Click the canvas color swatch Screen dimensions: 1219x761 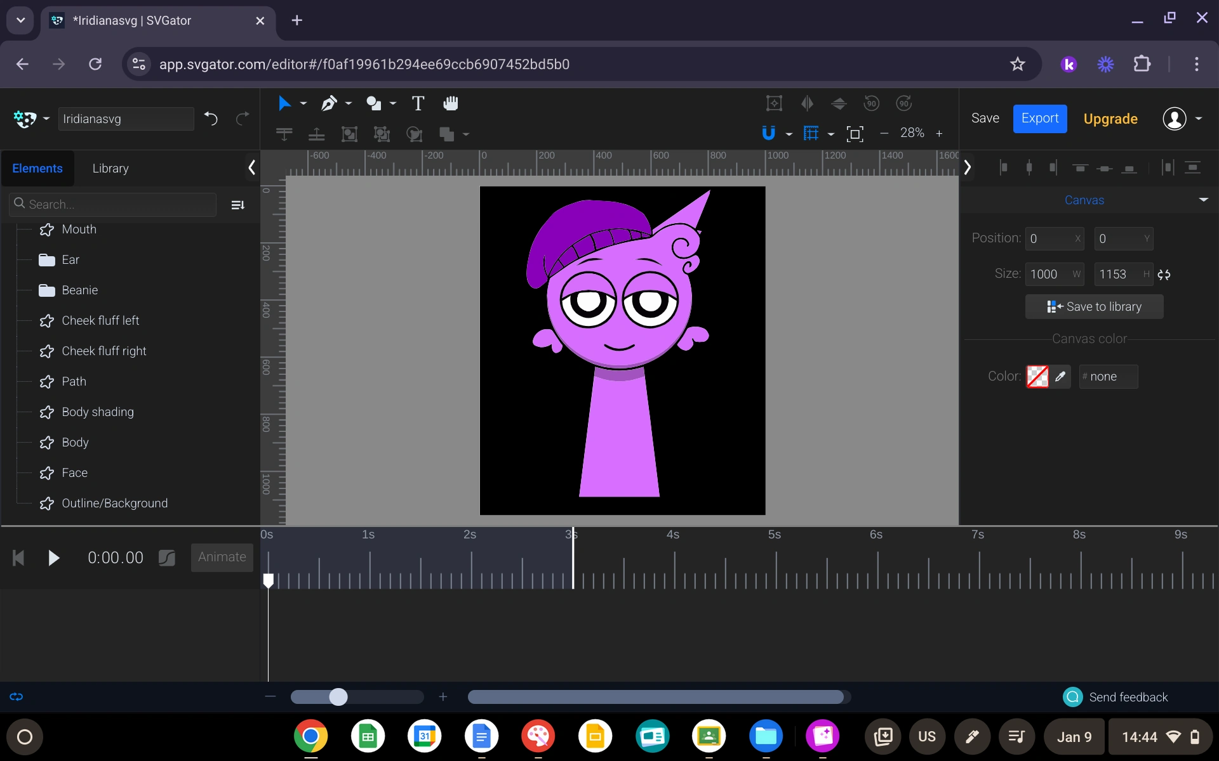click(x=1037, y=377)
